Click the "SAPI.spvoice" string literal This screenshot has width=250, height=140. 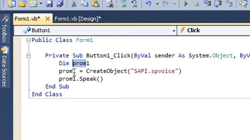coord(154,71)
